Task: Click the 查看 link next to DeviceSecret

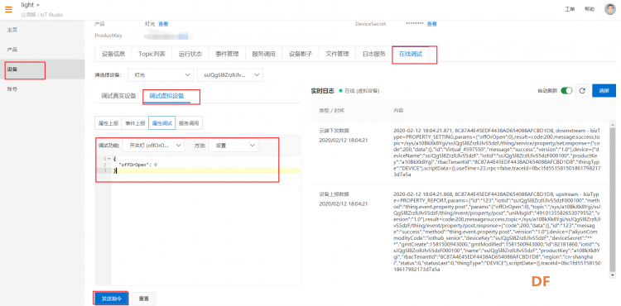Action: pos(431,24)
